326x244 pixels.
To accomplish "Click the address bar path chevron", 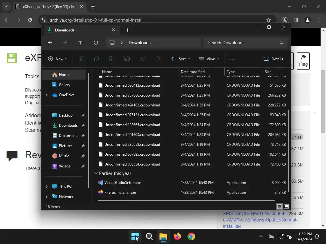I will 122,43.
